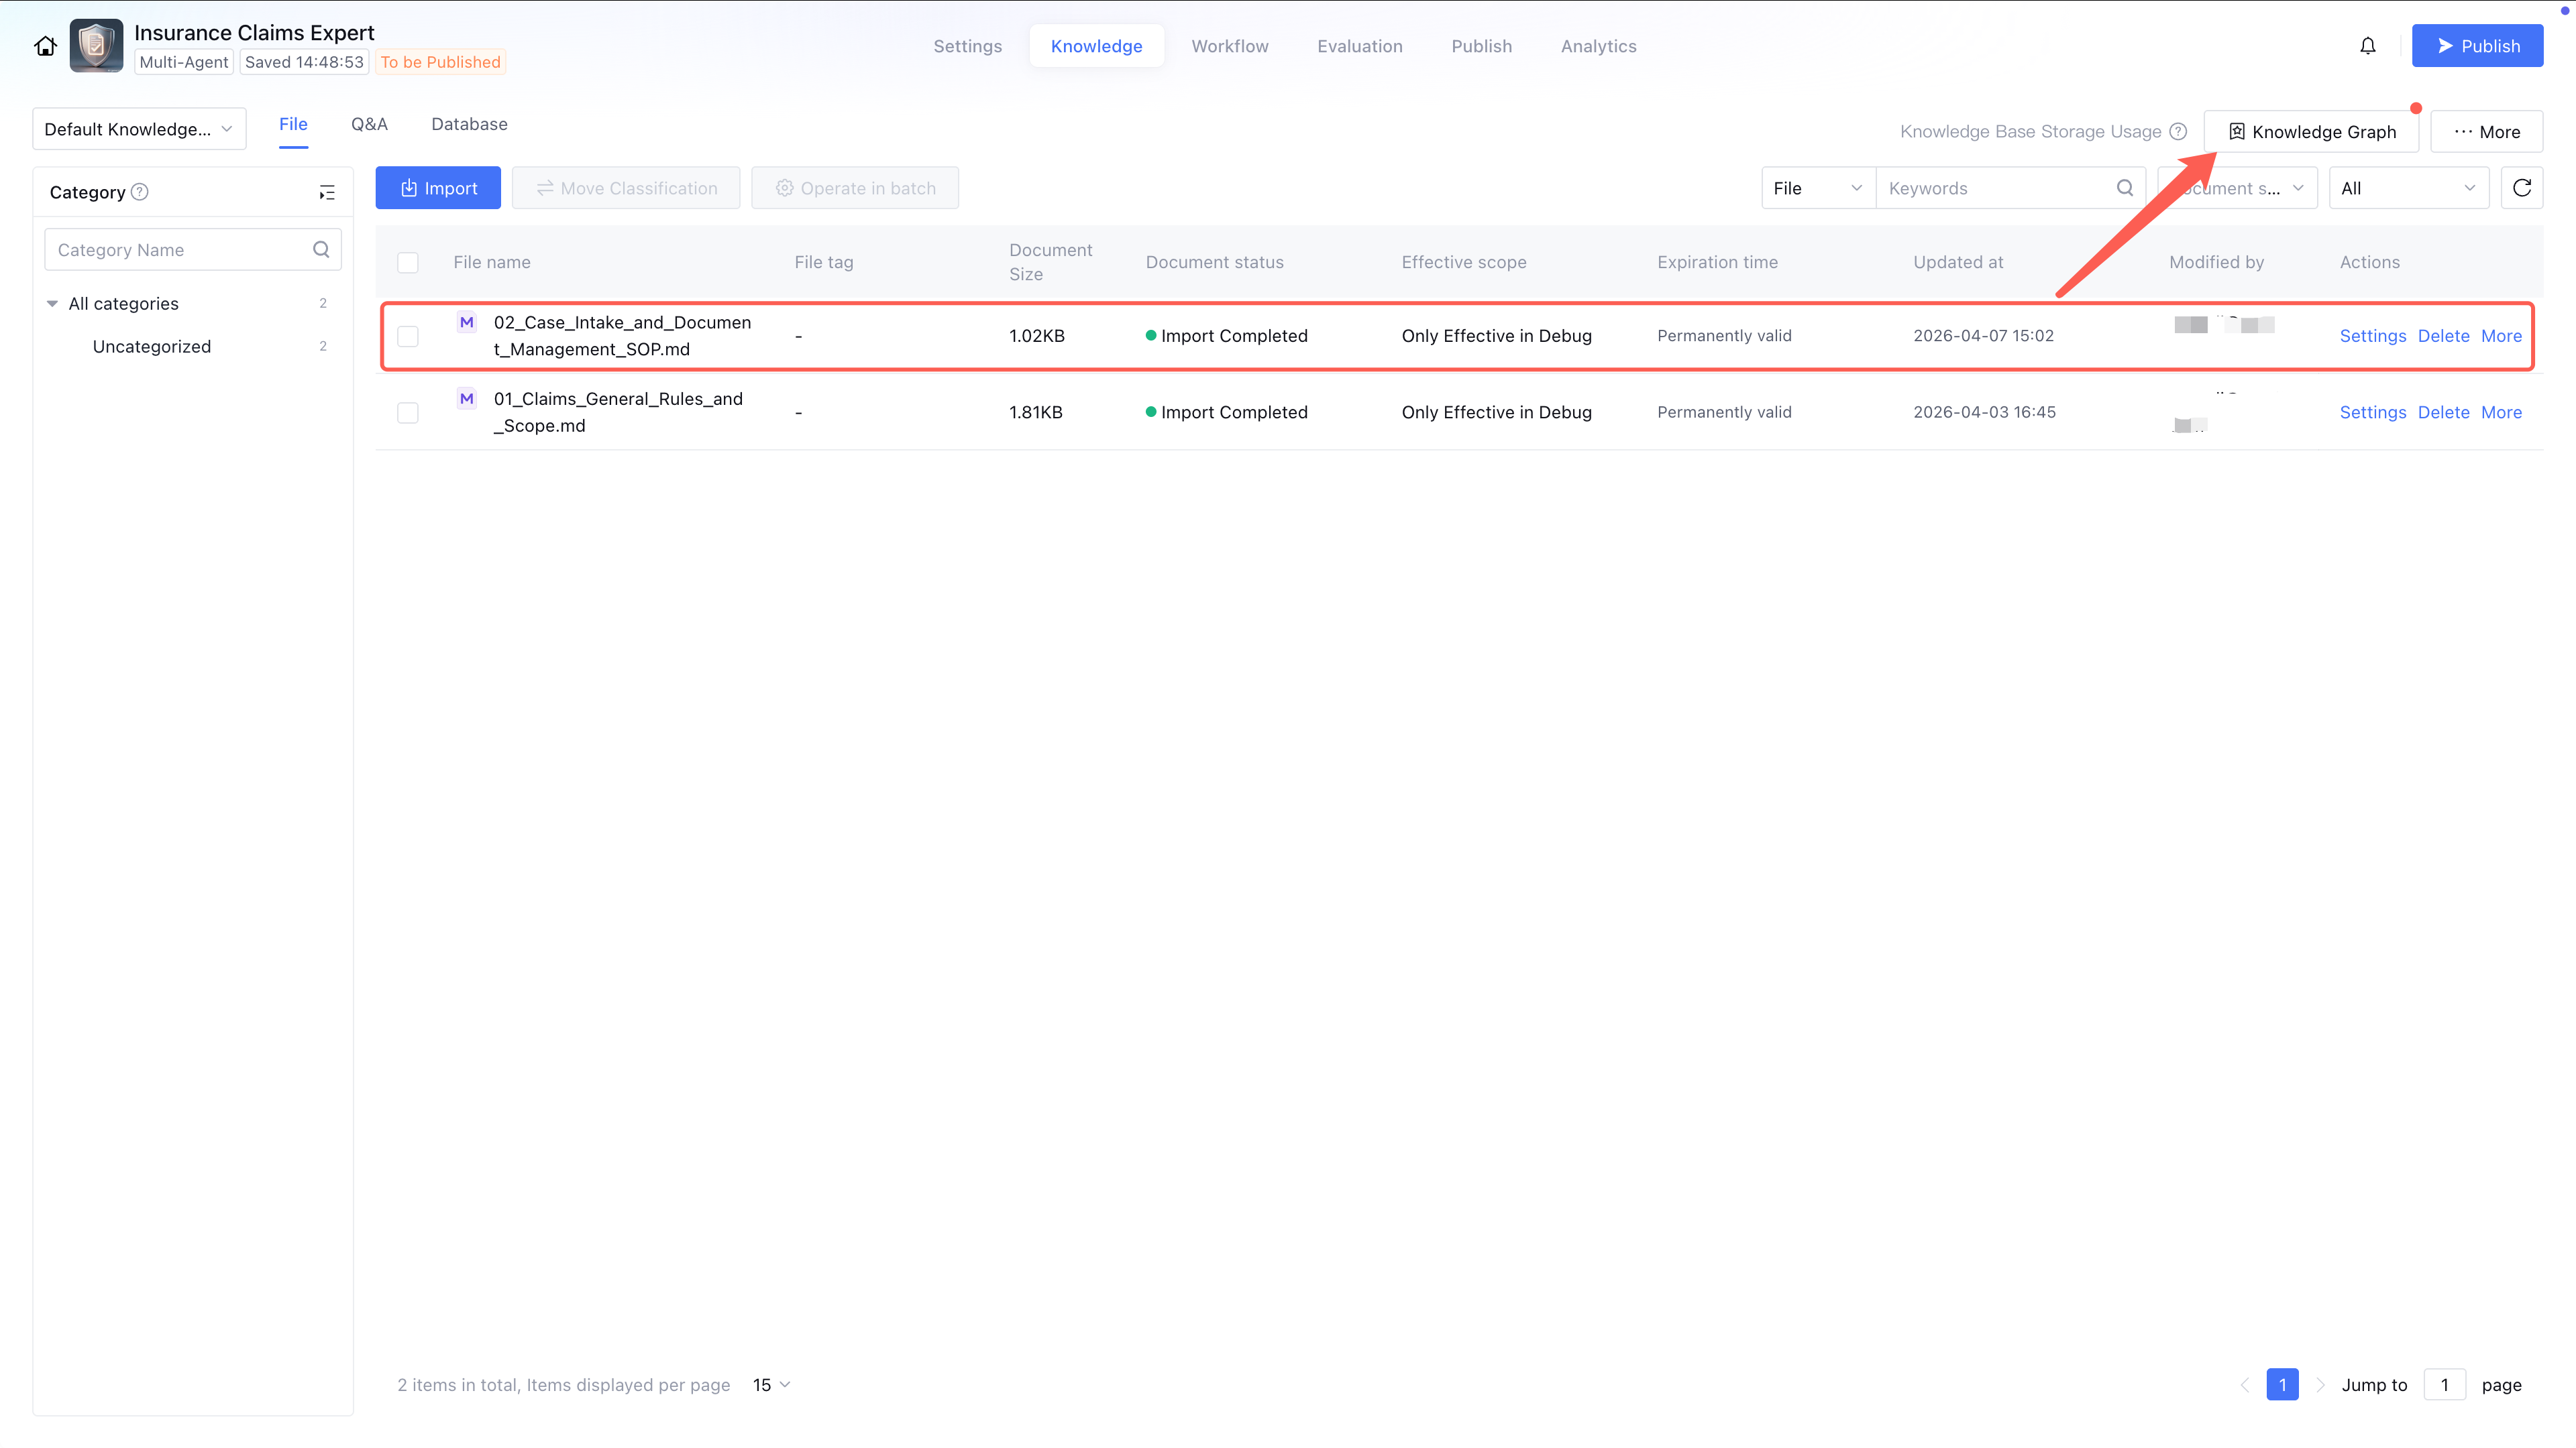Switch to the Workflow tab

pyautogui.click(x=1229, y=46)
